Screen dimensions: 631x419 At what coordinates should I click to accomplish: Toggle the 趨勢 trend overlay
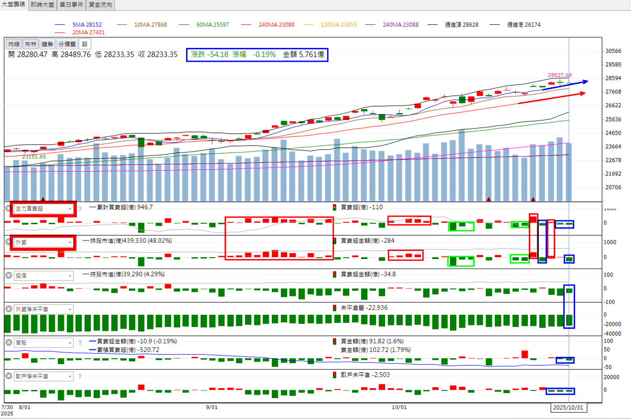[47, 44]
